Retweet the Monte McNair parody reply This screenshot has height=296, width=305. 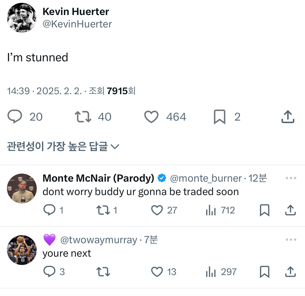coord(103,210)
